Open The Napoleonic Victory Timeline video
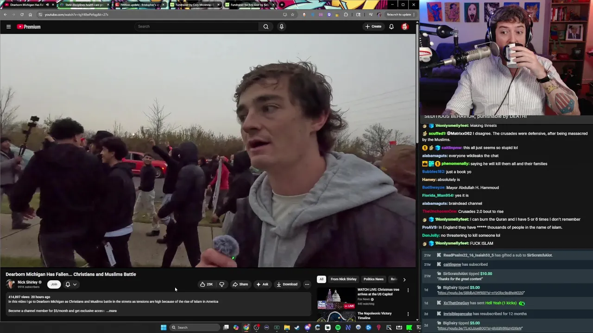This screenshot has height=333, width=593. (374, 315)
